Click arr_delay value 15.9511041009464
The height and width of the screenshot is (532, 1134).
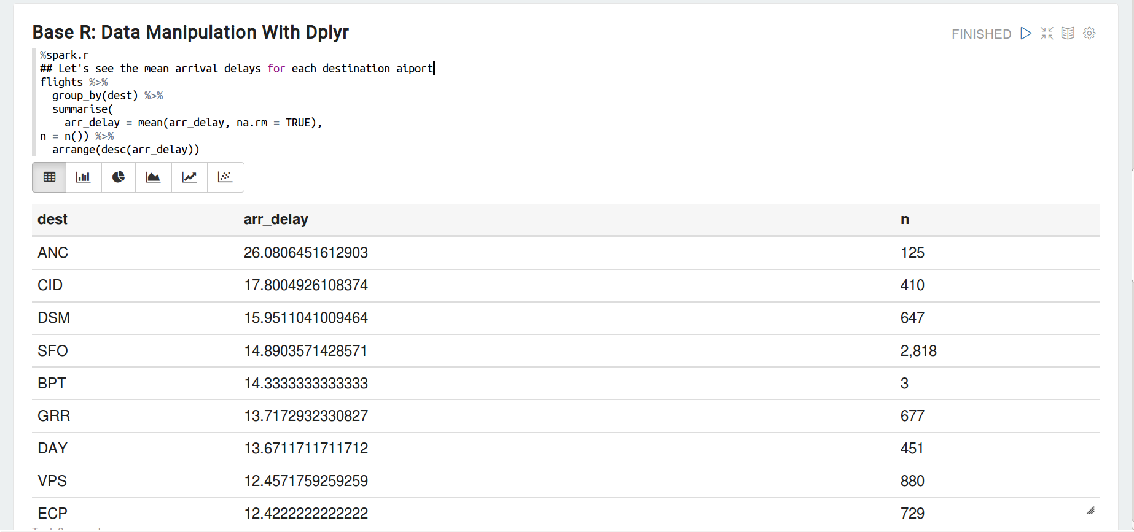coord(306,317)
